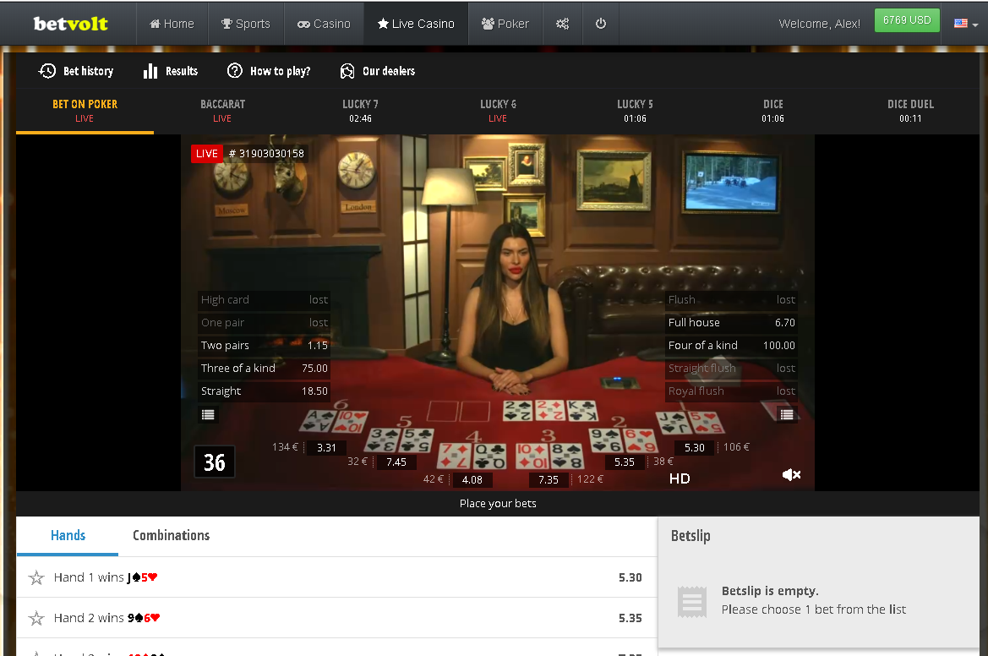The image size is (988, 656).
Task: Click the betvolt logo
Action: click(70, 24)
